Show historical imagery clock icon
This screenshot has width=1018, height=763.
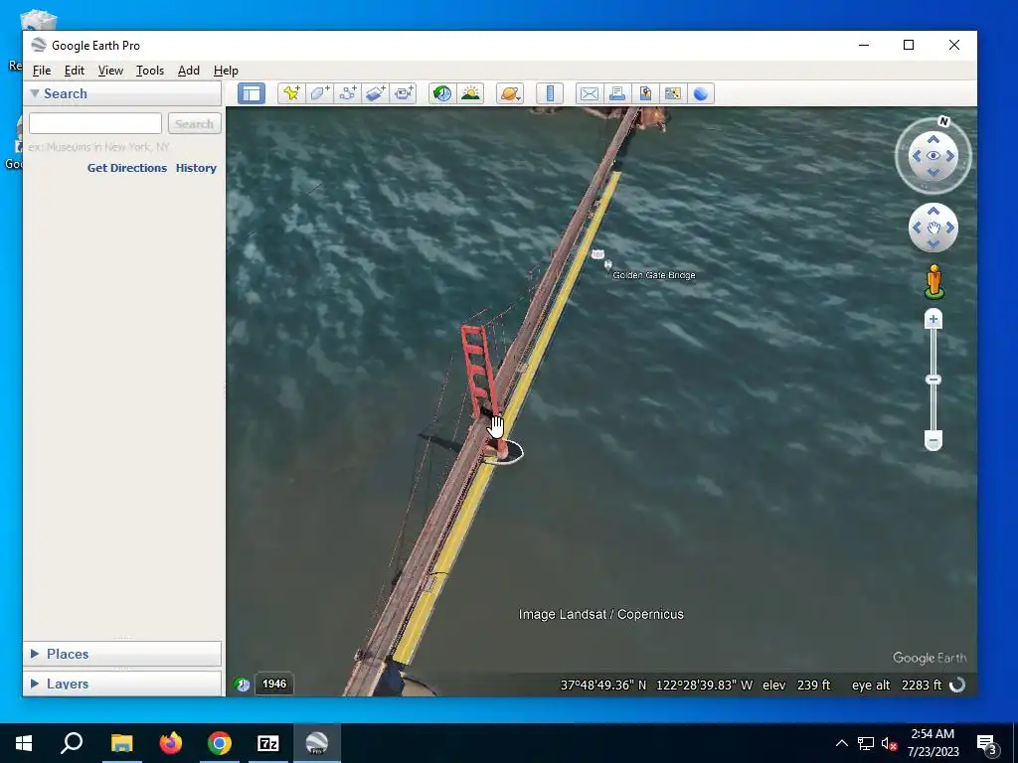click(442, 93)
